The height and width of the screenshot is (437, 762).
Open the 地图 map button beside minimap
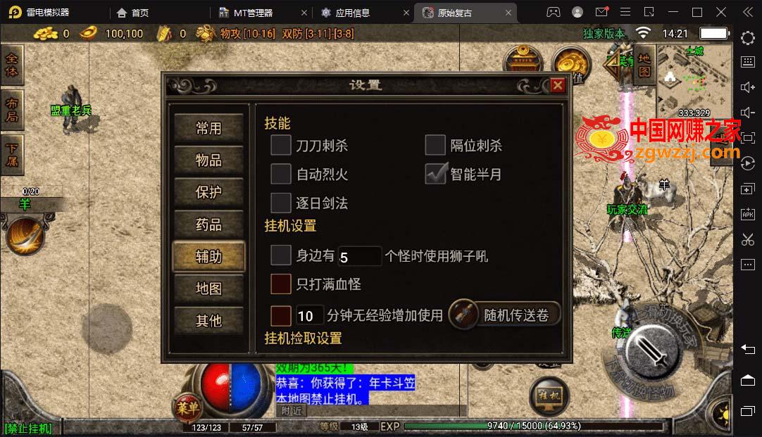pos(644,65)
